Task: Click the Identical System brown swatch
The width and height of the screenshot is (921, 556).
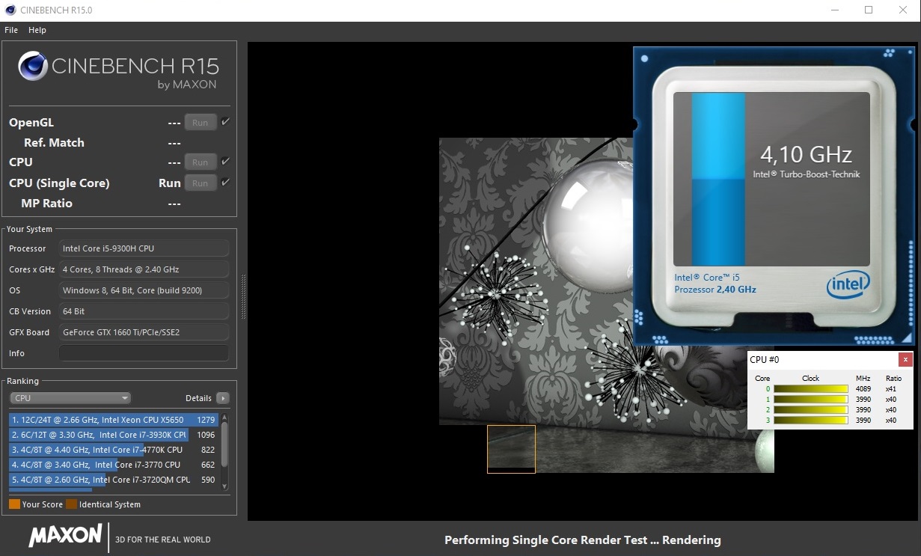Action: click(71, 504)
